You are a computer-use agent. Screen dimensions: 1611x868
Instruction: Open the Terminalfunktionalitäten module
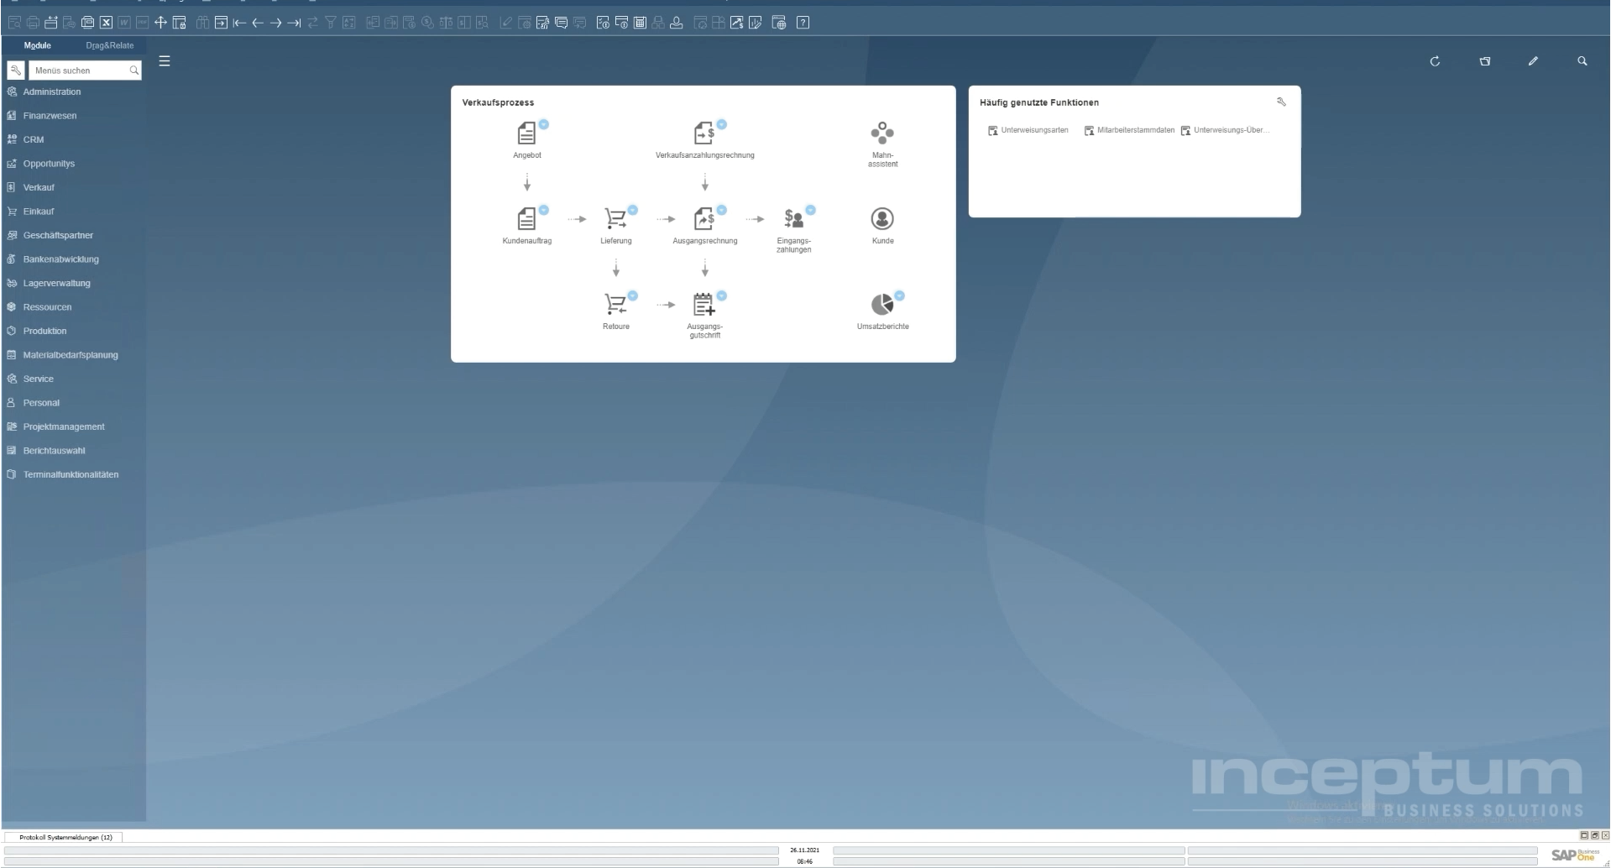[71, 474]
